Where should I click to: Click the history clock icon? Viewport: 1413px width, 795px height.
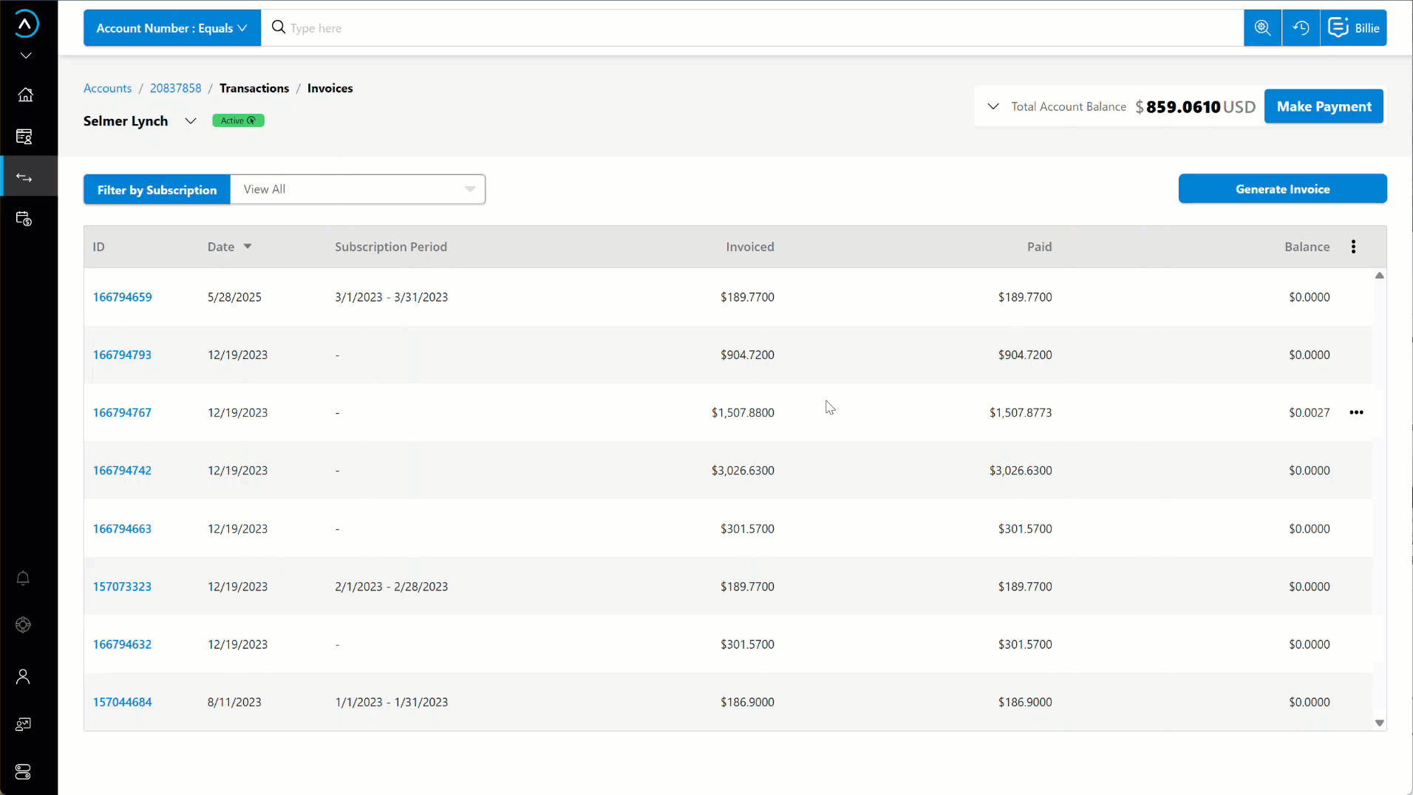(x=1301, y=28)
